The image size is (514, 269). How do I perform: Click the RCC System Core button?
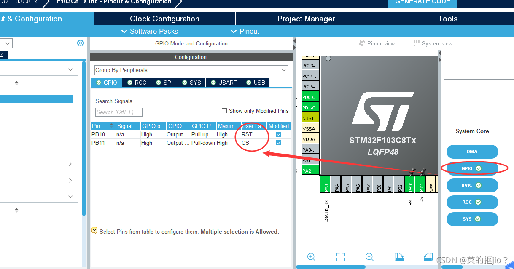pyautogui.click(x=472, y=202)
